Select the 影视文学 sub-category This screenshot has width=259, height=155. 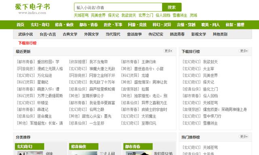click(199, 34)
